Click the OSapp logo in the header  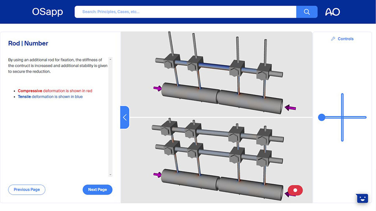click(47, 12)
